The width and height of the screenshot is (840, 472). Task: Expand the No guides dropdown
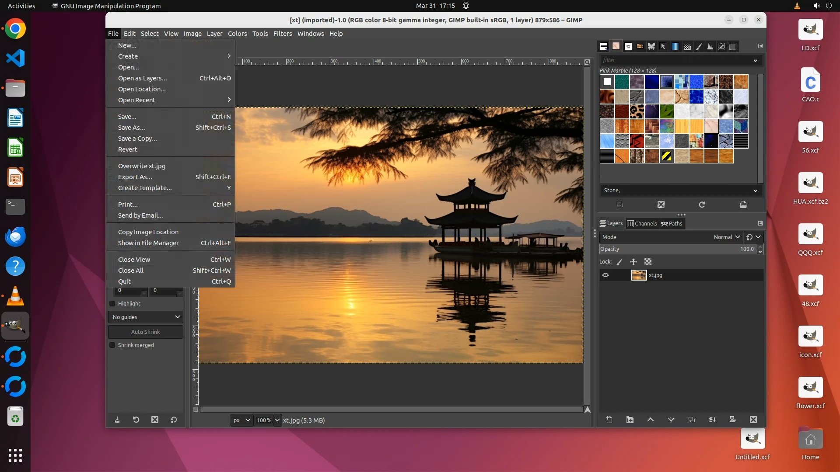tap(146, 317)
